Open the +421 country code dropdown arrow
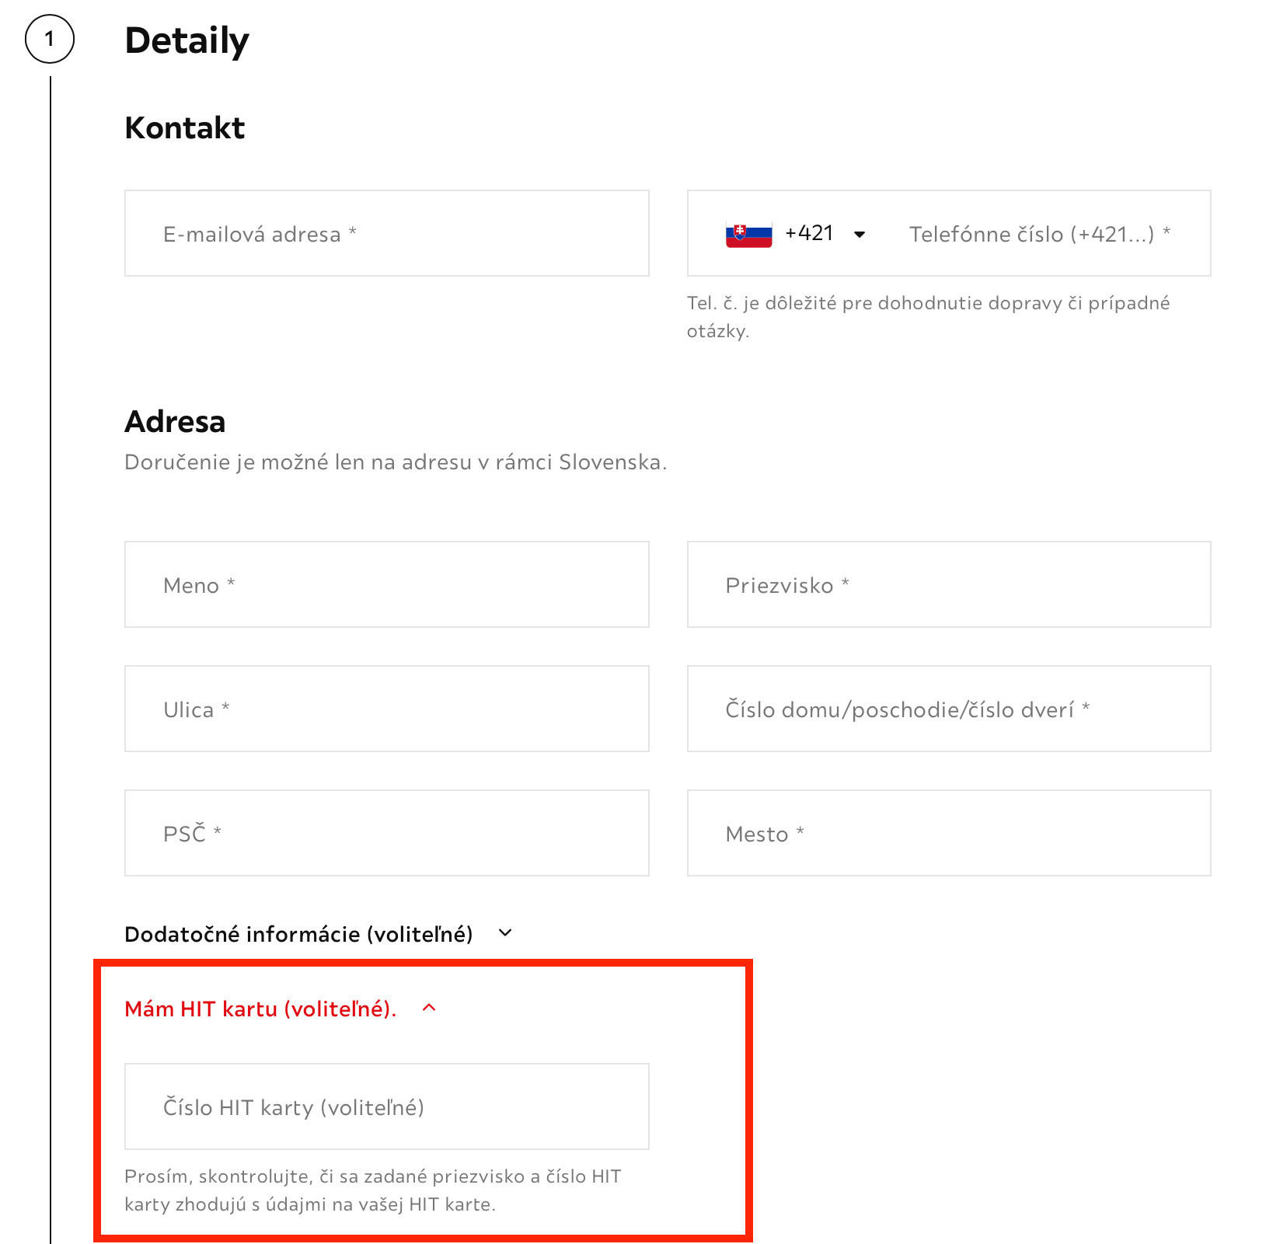1273x1244 pixels. tap(860, 235)
